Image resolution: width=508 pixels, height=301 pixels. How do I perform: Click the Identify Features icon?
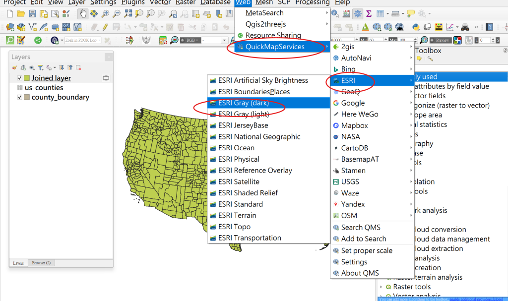335,13
